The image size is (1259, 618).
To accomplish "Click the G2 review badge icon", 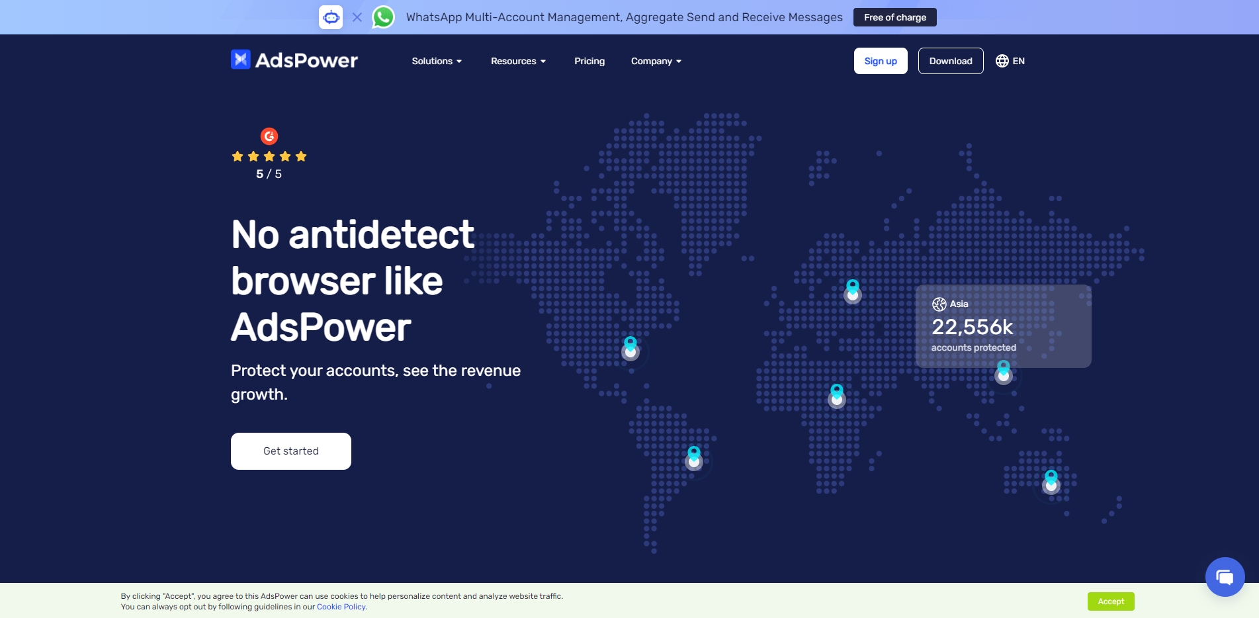I will (x=269, y=136).
